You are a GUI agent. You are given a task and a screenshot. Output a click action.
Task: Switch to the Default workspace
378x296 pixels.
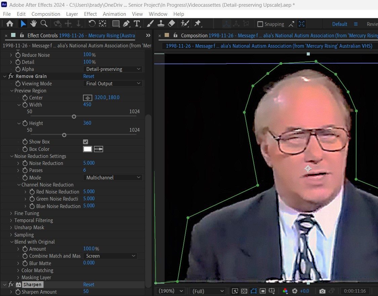[x=340, y=24]
